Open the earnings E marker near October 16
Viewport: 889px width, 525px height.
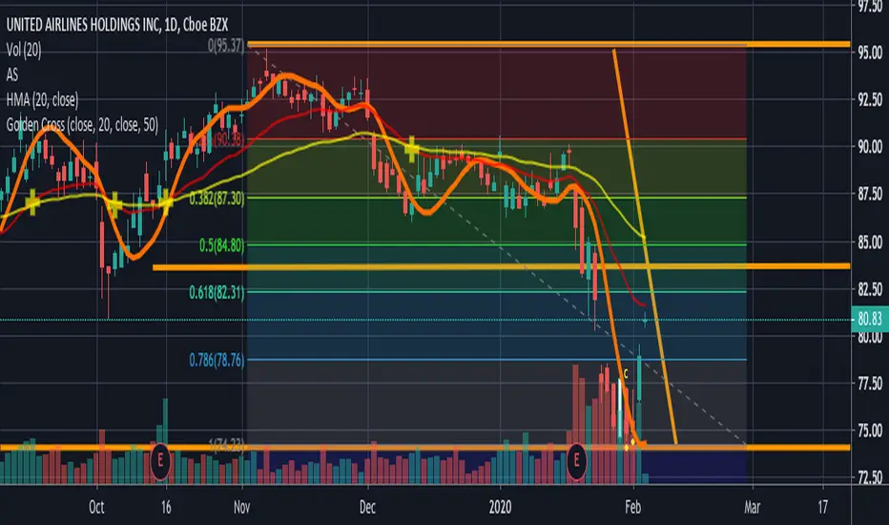coord(160,460)
